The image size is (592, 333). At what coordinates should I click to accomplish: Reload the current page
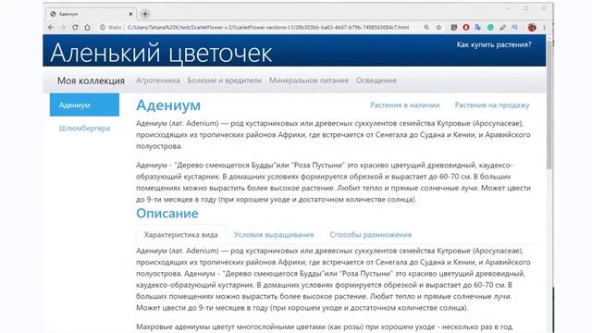[x=75, y=27]
